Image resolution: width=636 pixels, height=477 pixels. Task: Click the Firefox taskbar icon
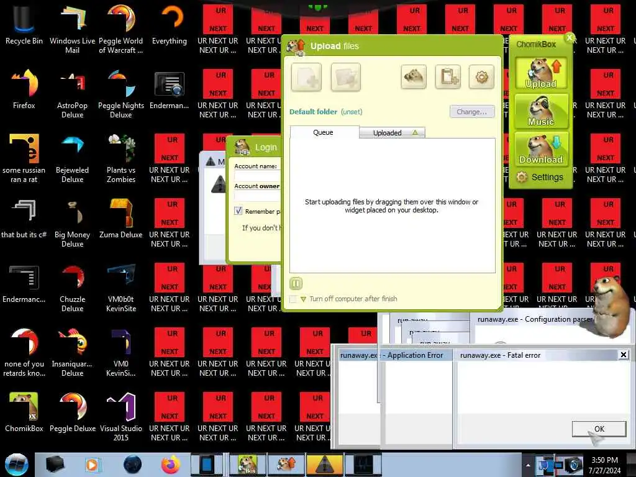171,465
